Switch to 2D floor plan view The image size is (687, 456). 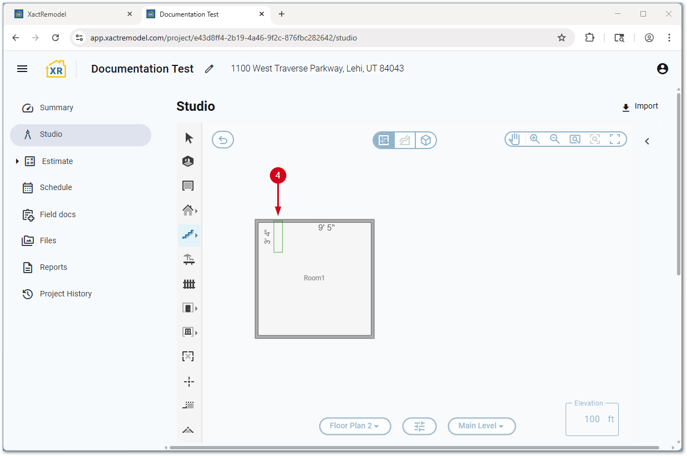pyautogui.click(x=384, y=140)
